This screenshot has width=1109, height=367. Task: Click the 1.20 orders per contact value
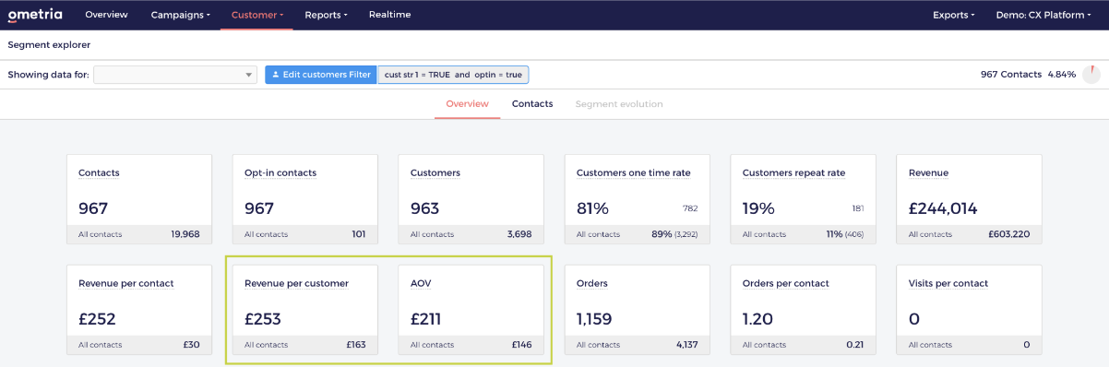[x=757, y=319]
